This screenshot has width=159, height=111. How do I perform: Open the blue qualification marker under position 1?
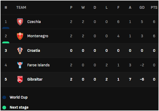pos(6,28)
